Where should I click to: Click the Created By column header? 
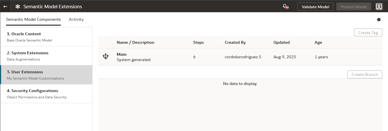(x=235, y=42)
